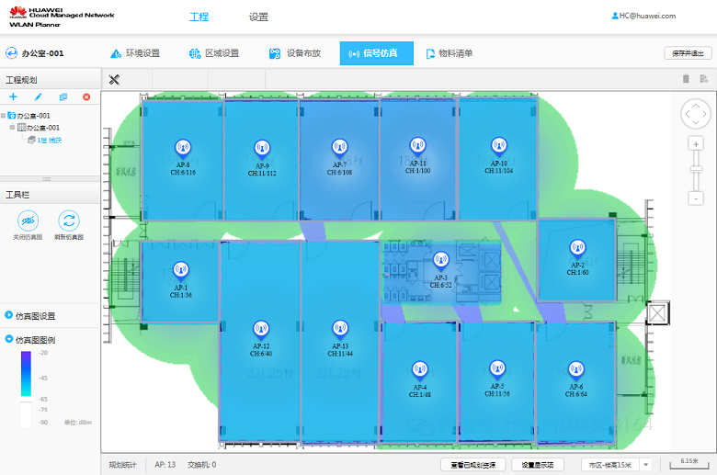Click the CH:6/116 label under AP-8
This screenshot has height=475, width=717.
pos(183,173)
